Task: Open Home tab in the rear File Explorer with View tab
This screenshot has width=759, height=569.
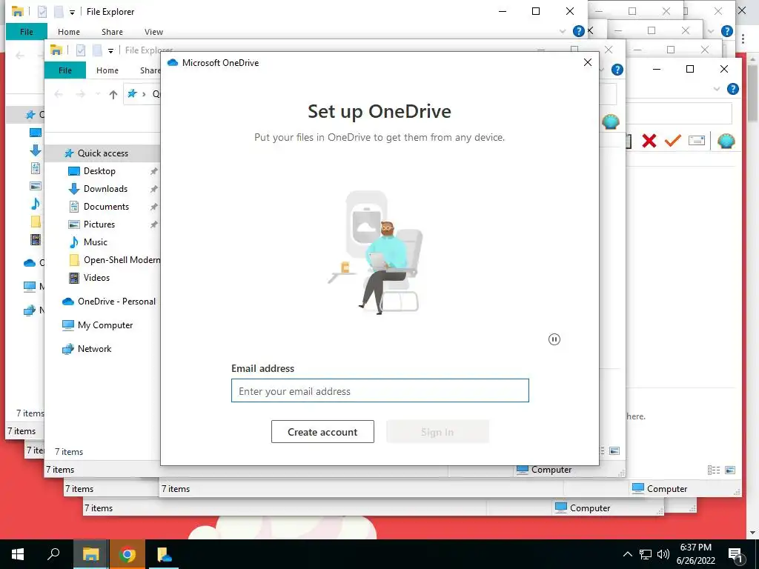Action: point(69,31)
